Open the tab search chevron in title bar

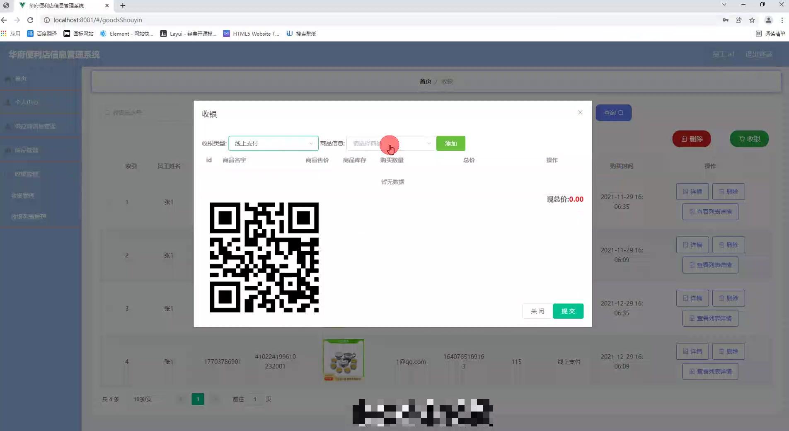[724, 5]
